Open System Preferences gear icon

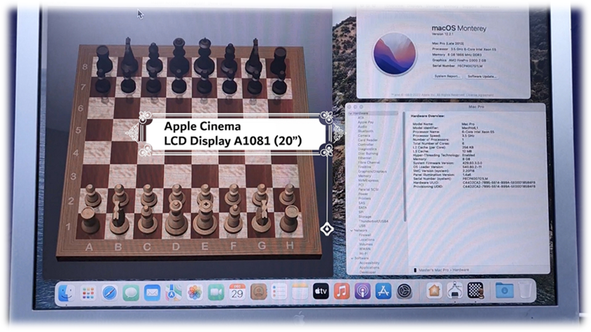[x=404, y=291]
